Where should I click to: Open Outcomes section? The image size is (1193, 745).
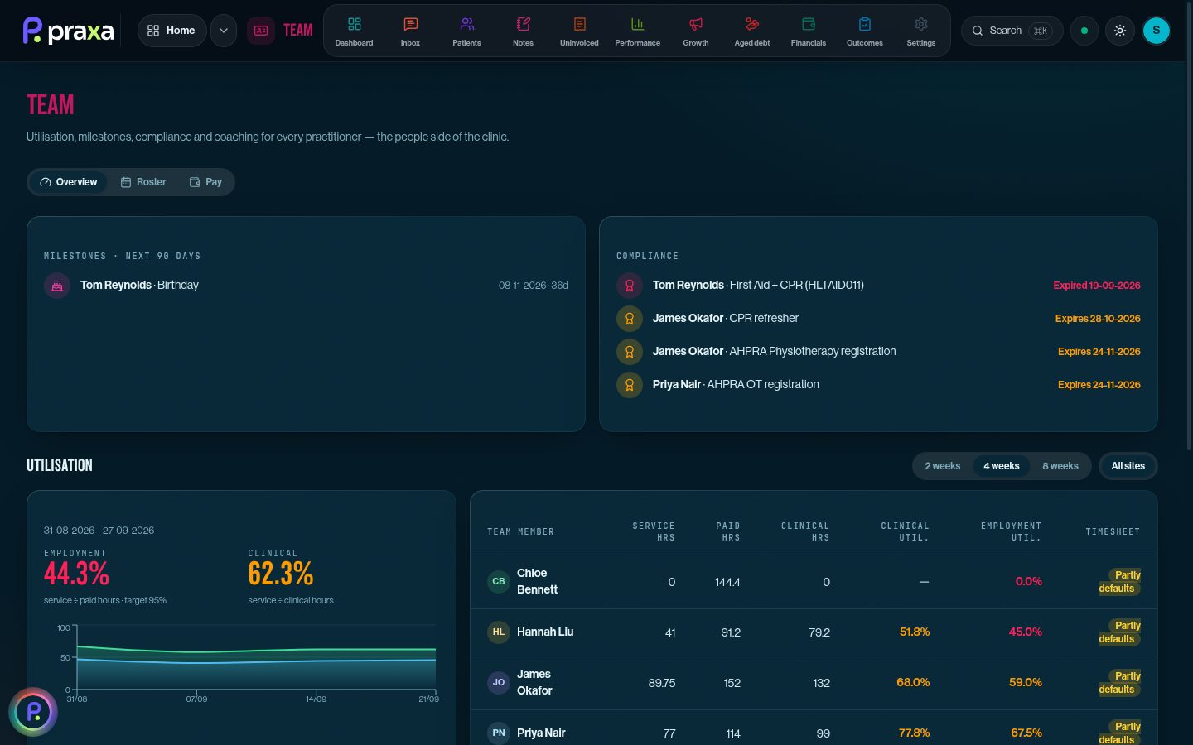pyautogui.click(x=864, y=31)
